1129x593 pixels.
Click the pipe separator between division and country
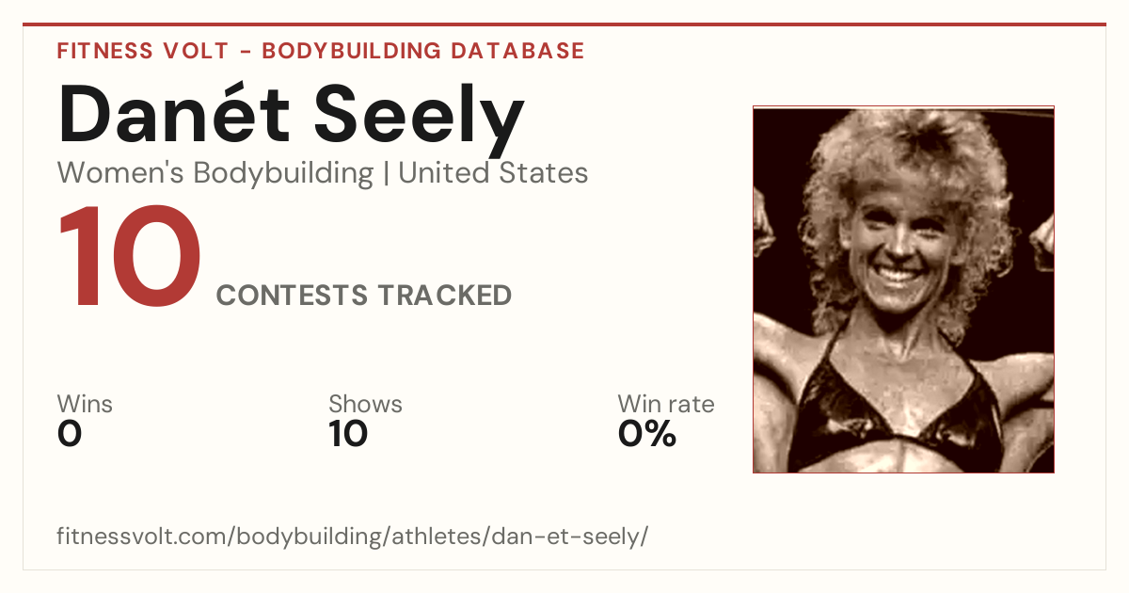point(386,174)
